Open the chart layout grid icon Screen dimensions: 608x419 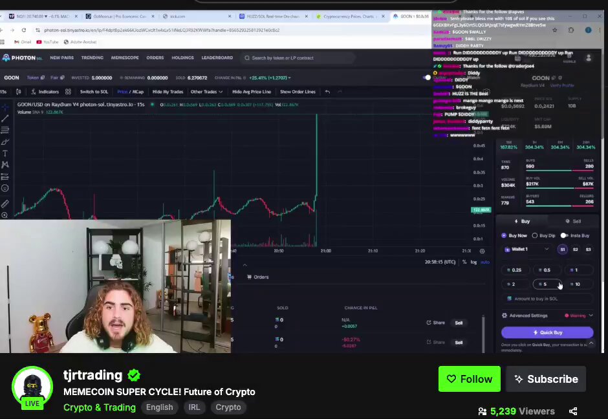click(69, 92)
